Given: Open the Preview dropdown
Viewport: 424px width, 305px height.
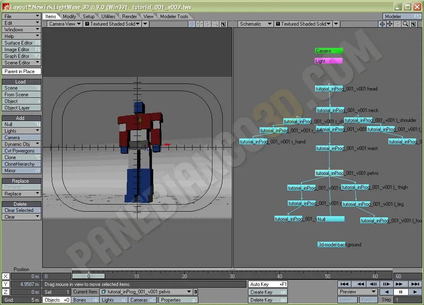Looking at the screenshot, I should click(x=357, y=292).
